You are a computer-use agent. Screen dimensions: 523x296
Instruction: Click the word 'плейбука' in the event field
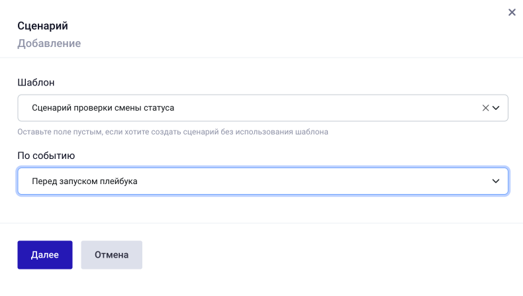pos(119,181)
